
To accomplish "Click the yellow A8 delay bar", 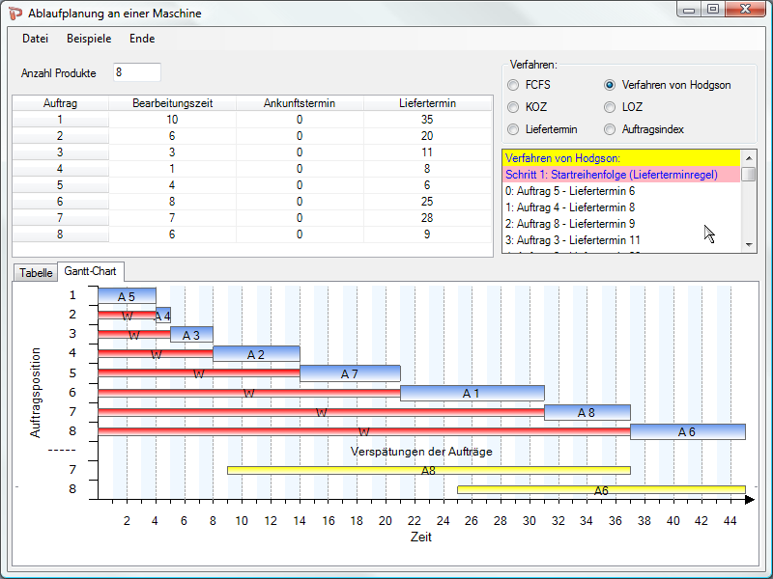I will coord(428,470).
